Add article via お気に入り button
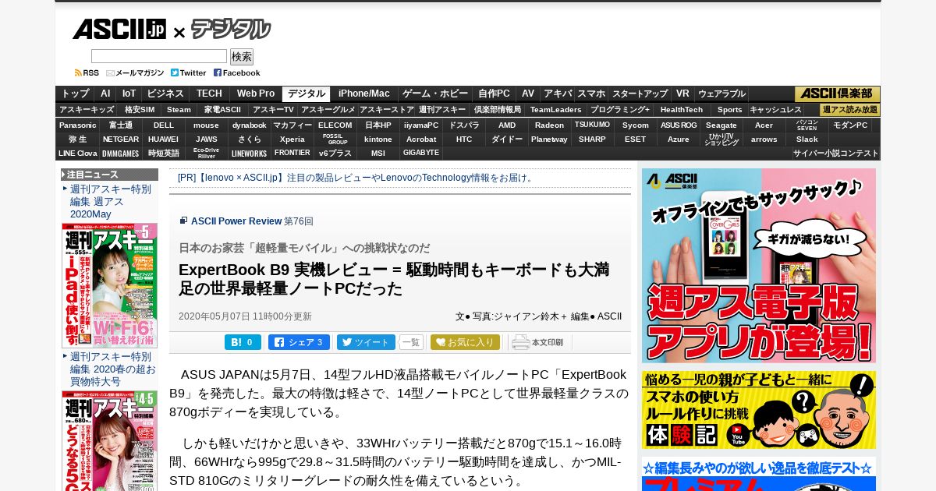This screenshot has width=936, height=491. pos(465,342)
